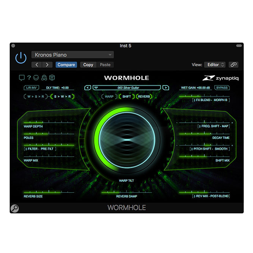Click the WARP DEPTH slider

(x=49, y=122)
